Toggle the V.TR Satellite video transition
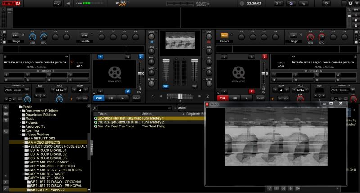The width and height of the screenshot is (360, 193). click(x=85, y=36)
